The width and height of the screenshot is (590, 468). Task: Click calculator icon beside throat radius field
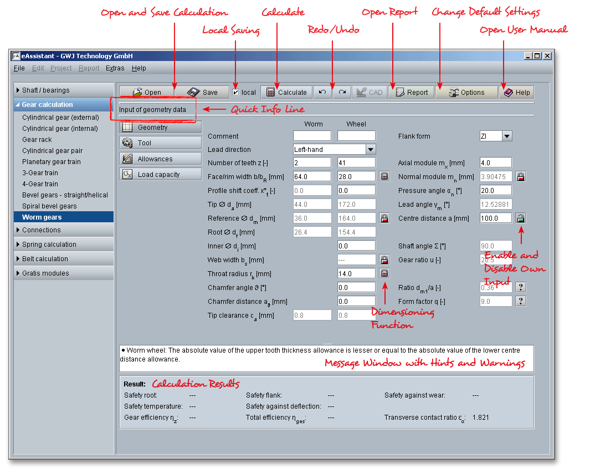(x=384, y=273)
